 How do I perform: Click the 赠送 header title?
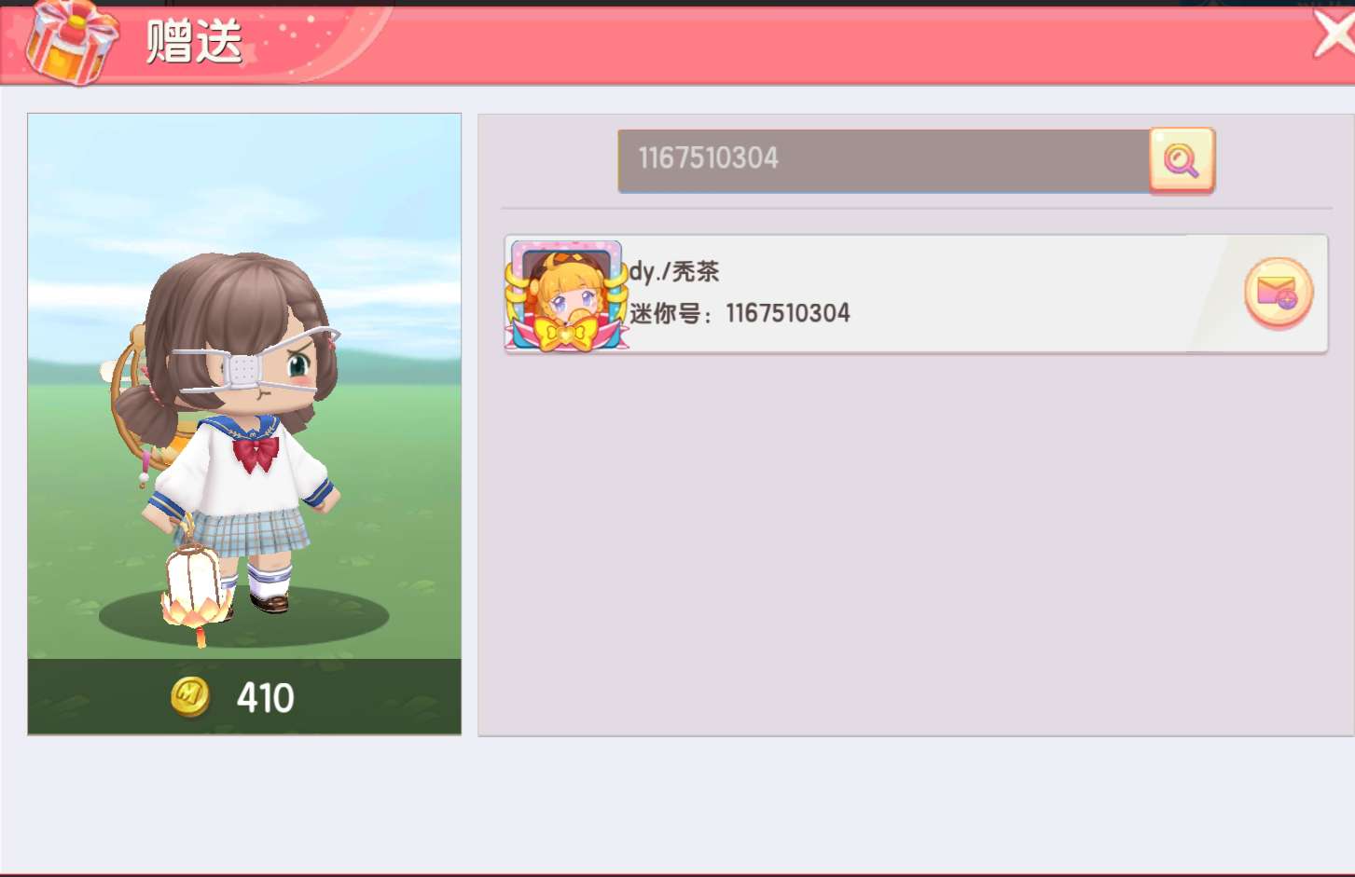(x=194, y=42)
